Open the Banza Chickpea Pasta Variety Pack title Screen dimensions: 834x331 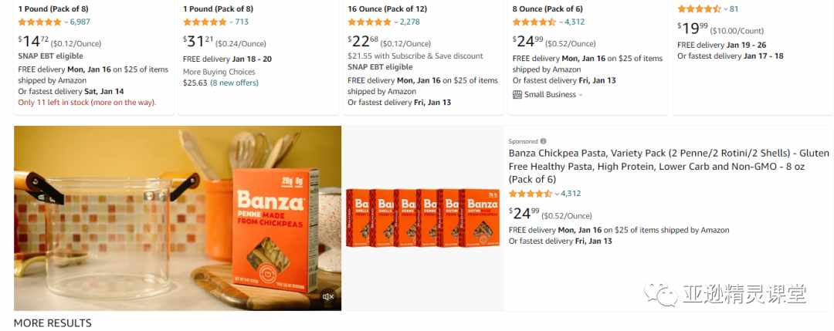(669, 167)
